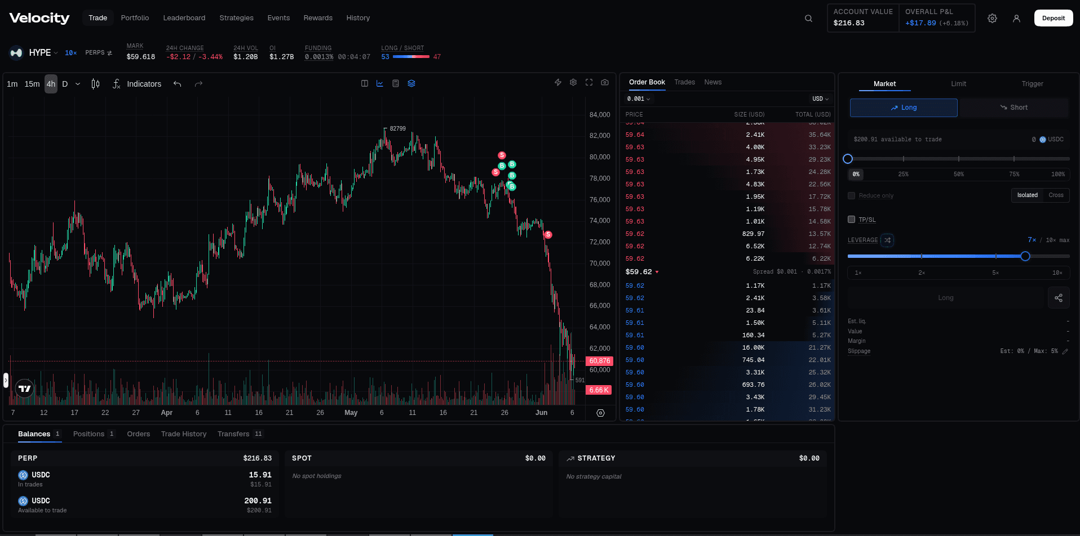
Task: Click the Deposit button
Action: 1053,18
